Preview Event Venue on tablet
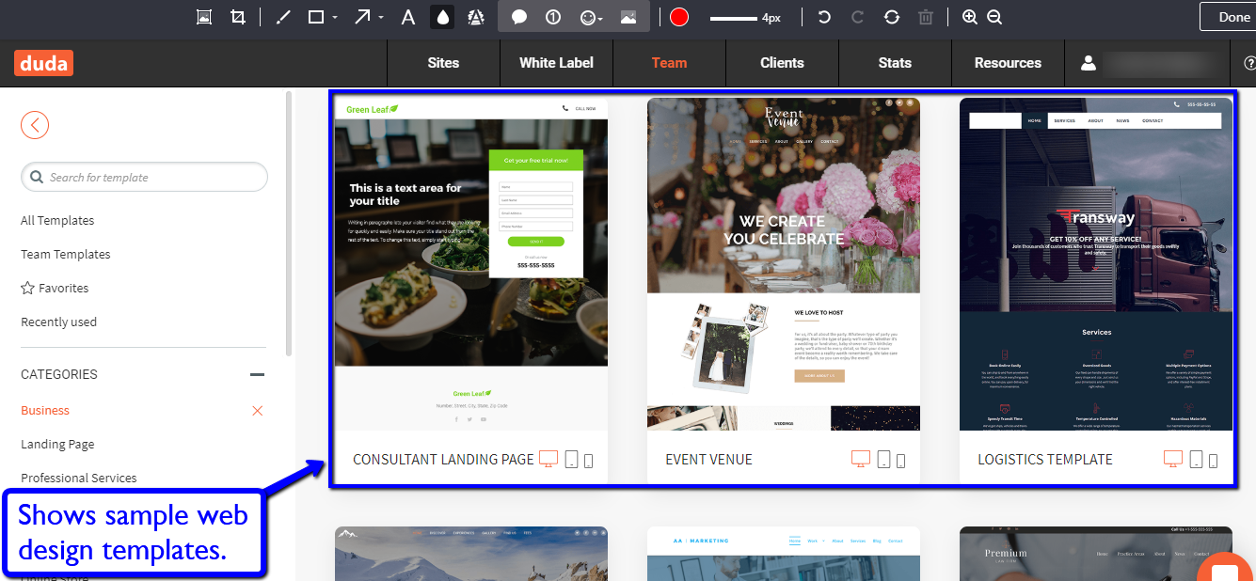 coord(883,460)
